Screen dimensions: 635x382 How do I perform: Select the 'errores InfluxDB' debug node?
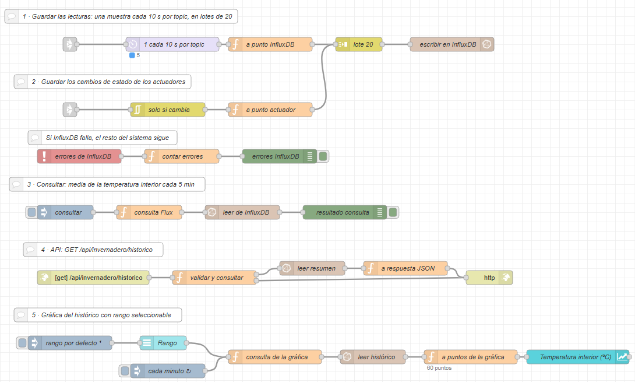(280, 156)
